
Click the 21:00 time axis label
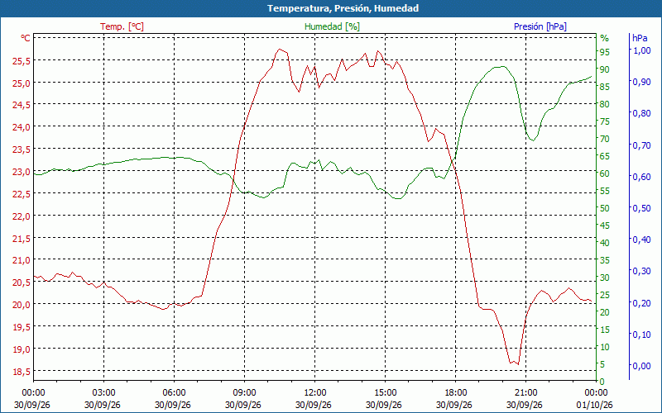[x=525, y=393]
